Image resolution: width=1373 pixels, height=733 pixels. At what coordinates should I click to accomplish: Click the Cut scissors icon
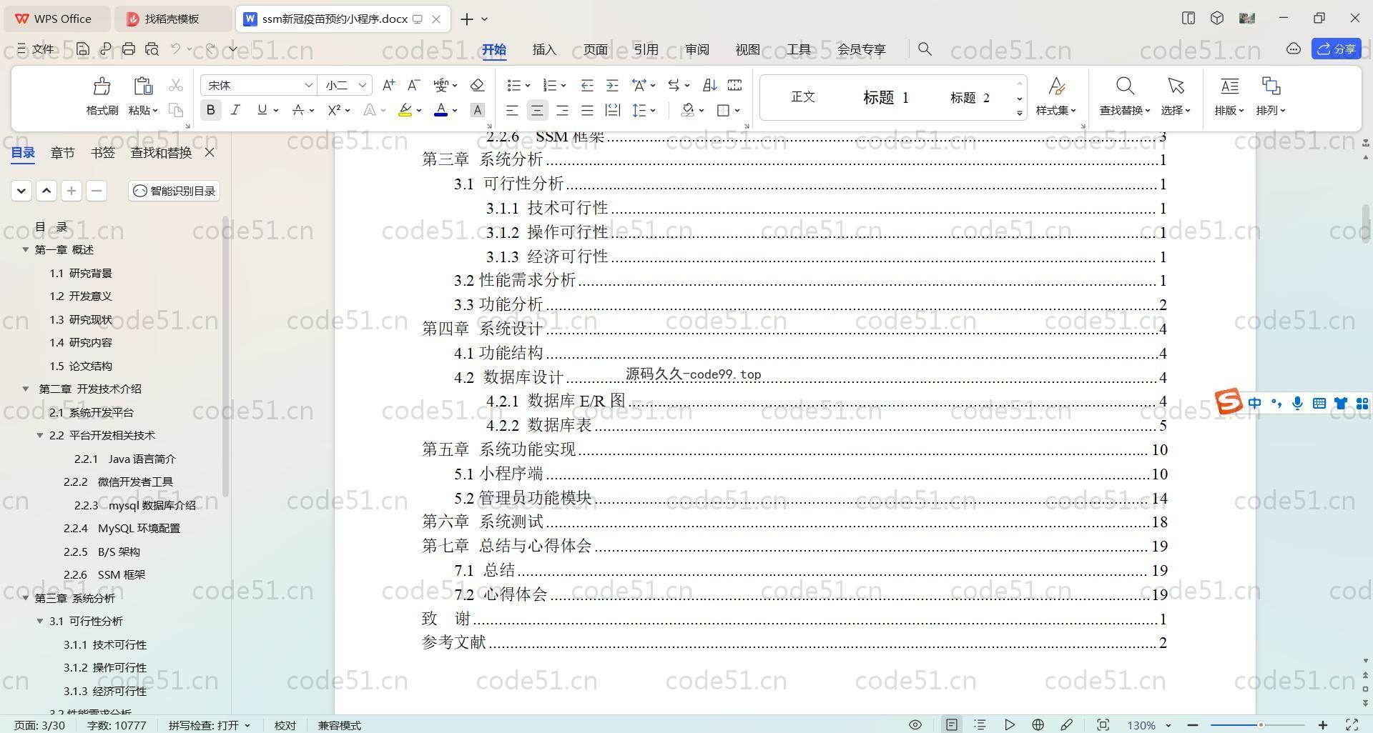(175, 86)
